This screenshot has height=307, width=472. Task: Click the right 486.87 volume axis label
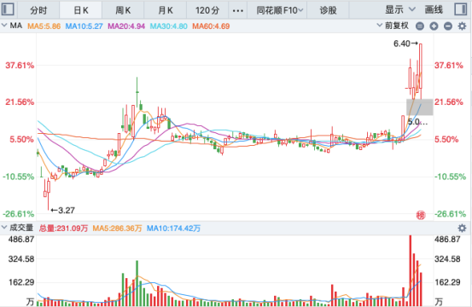447,240
